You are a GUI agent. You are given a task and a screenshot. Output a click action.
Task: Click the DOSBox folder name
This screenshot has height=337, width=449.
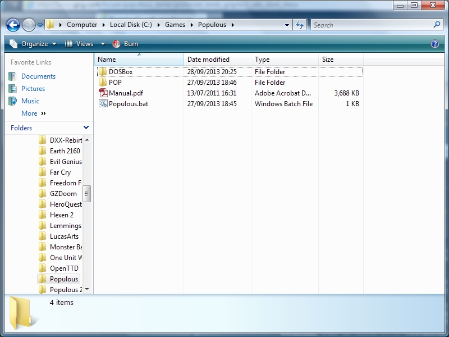121,72
